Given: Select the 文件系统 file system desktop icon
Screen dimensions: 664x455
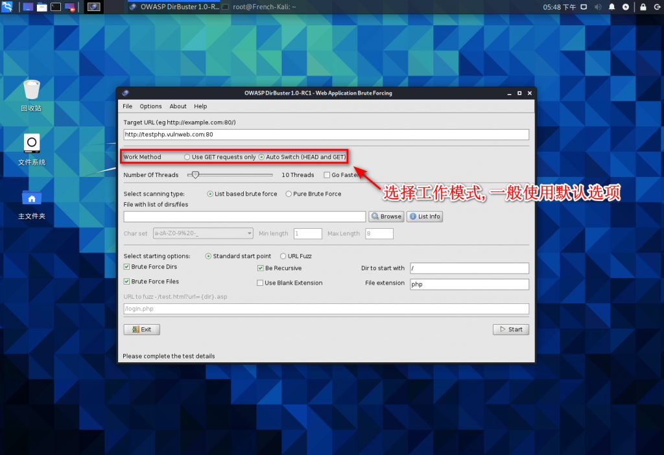Looking at the screenshot, I should (x=32, y=150).
